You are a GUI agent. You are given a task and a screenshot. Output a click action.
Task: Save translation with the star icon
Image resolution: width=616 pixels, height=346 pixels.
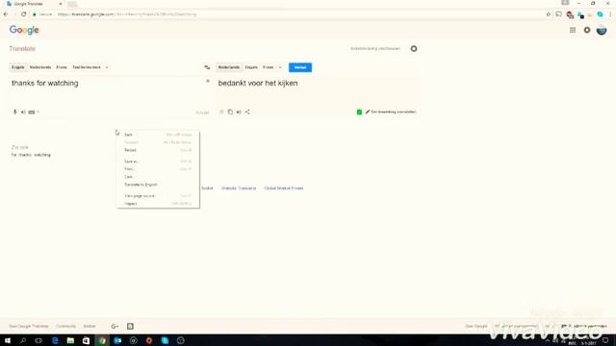[x=221, y=111]
